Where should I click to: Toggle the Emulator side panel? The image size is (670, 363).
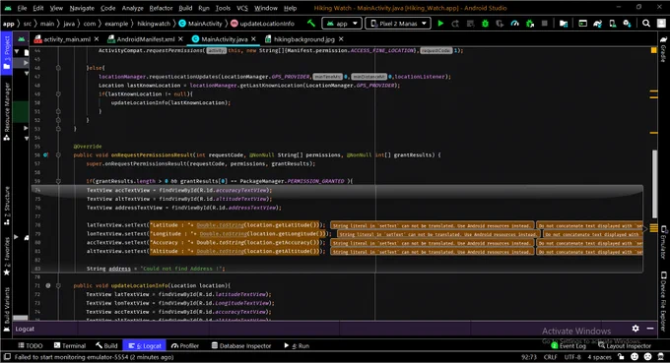[663, 242]
